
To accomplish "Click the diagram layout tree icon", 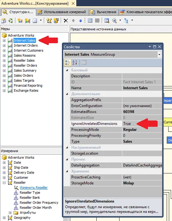I will coord(126,21).
